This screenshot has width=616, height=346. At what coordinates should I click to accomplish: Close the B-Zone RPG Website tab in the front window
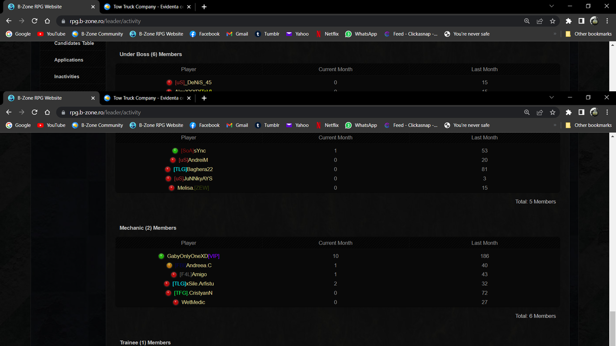point(93,98)
